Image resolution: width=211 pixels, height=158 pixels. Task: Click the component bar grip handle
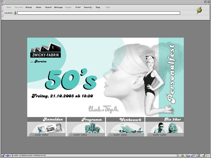pos(178,156)
